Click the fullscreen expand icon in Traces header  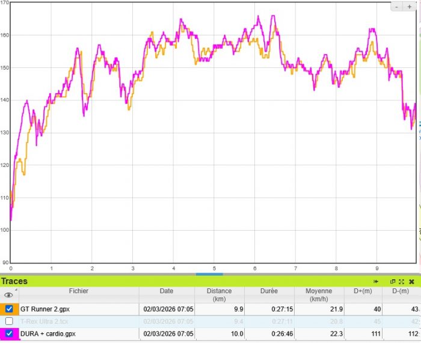coord(401,281)
